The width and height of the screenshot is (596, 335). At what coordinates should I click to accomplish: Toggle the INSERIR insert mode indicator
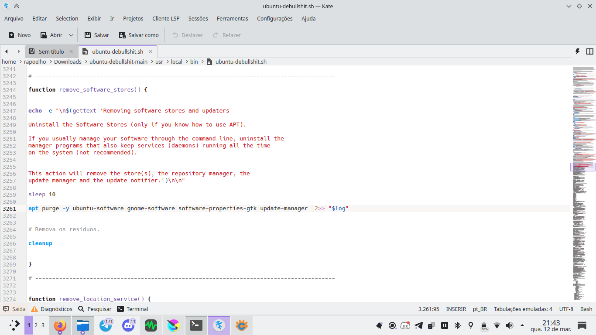(456, 309)
